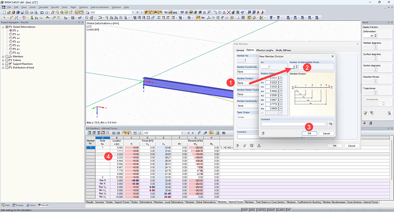
Task: Expand the Members tree node
Action: [3, 56]
